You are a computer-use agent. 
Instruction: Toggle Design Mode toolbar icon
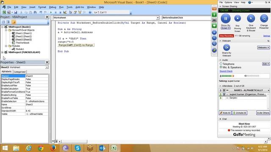pos(65,12)
